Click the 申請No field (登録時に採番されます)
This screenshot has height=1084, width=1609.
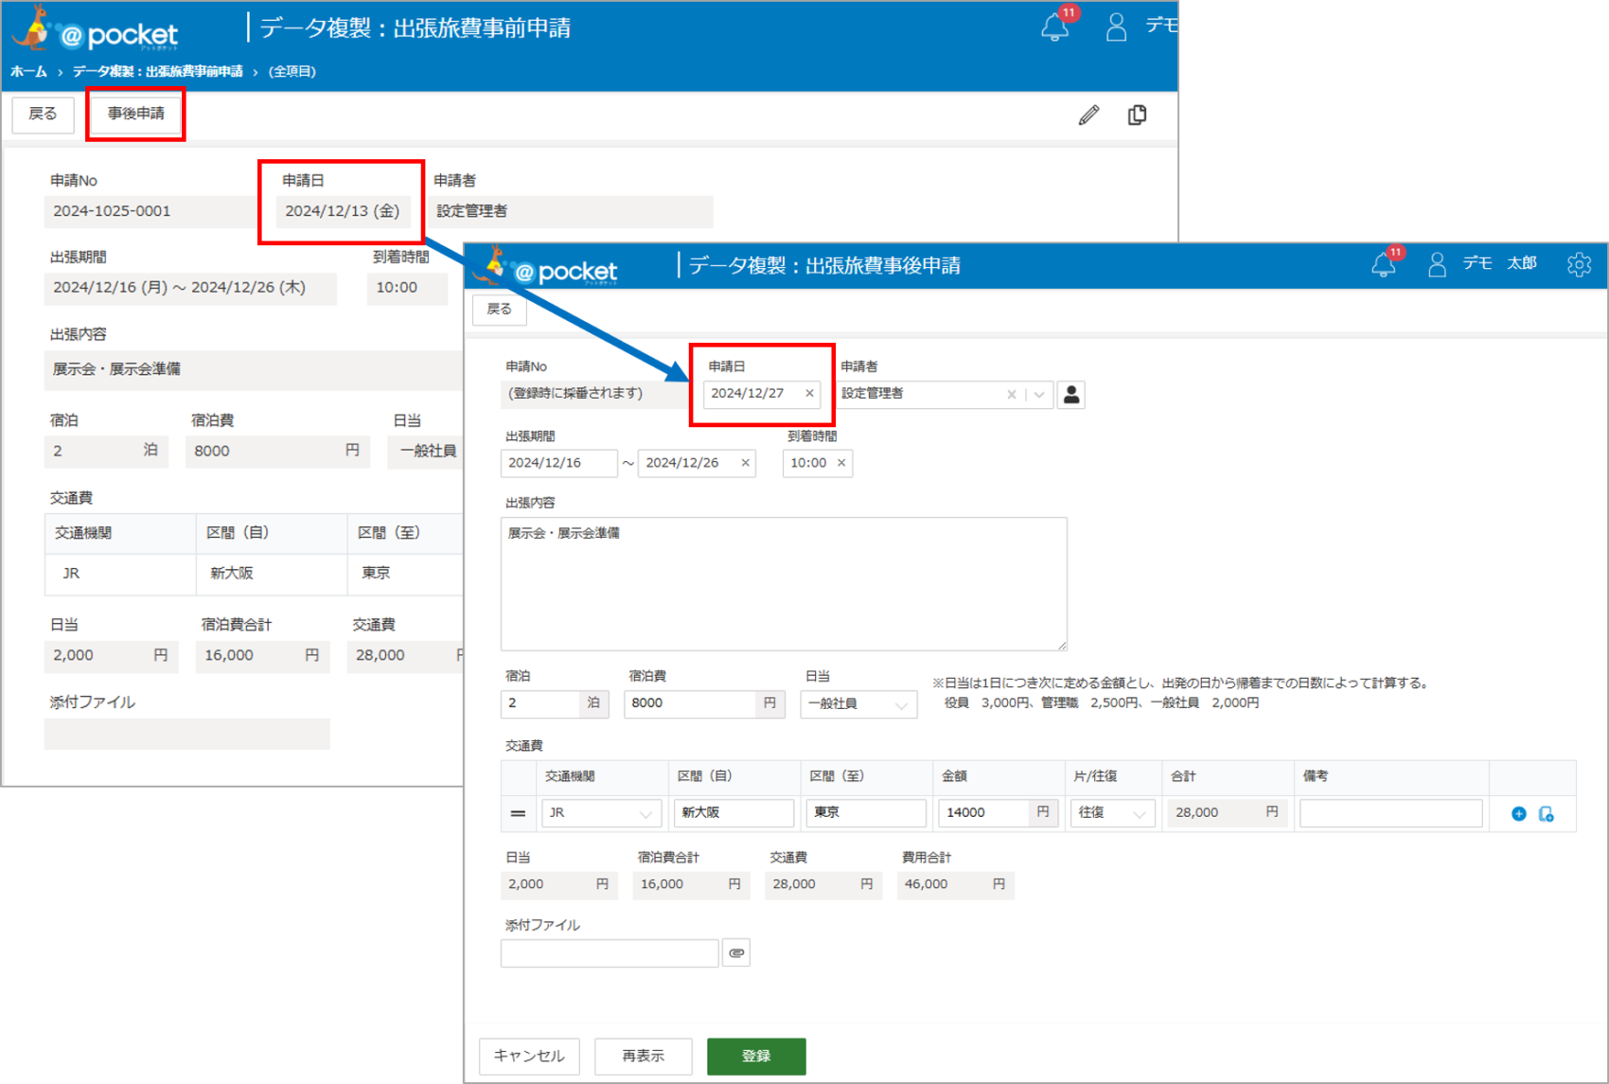click(x=596, y=394)
